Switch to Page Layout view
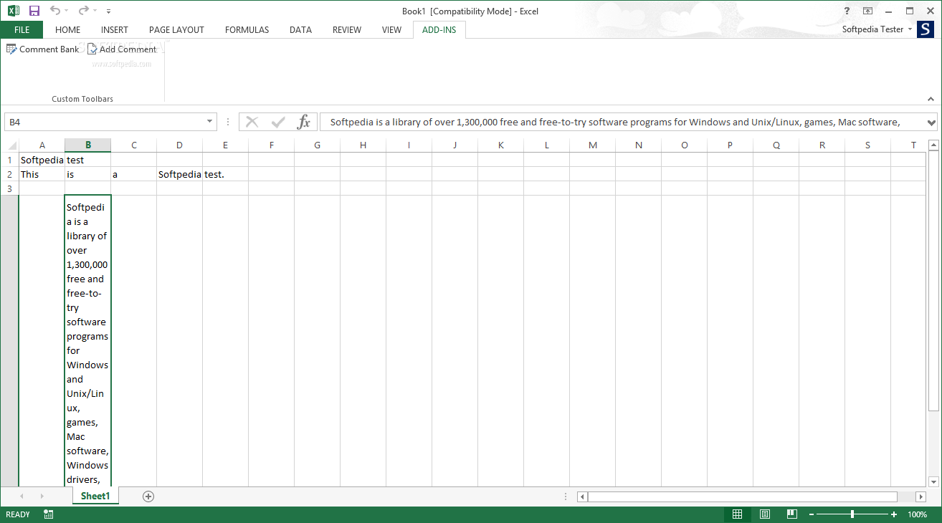 coord(764,514)
